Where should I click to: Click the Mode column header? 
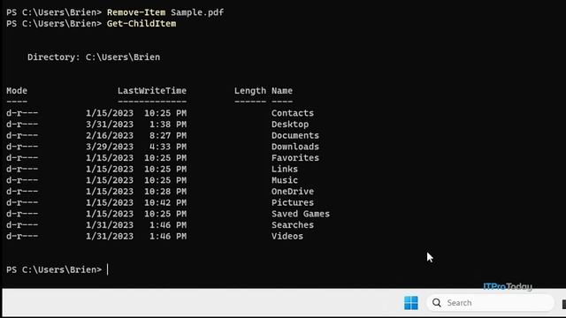[17, 91]
